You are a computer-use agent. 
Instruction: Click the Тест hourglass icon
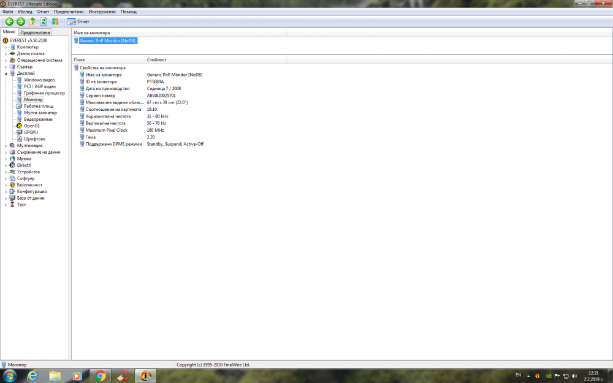point(12,205)
